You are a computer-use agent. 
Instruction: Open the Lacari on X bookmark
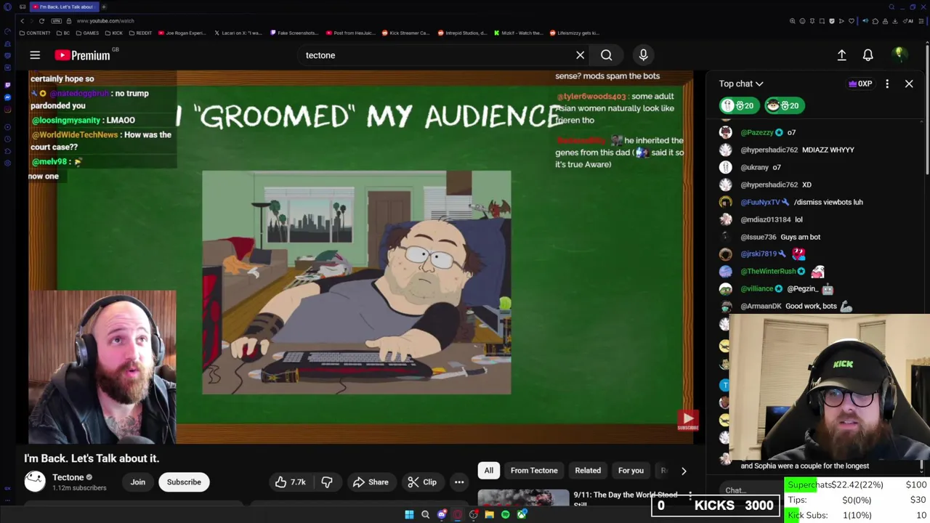238,33
